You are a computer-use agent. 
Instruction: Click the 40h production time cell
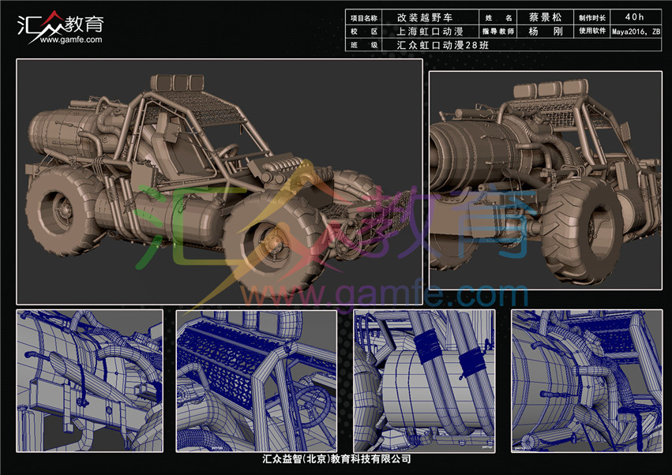(x=635, y=17)
